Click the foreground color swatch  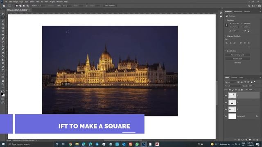click(2, 94)
